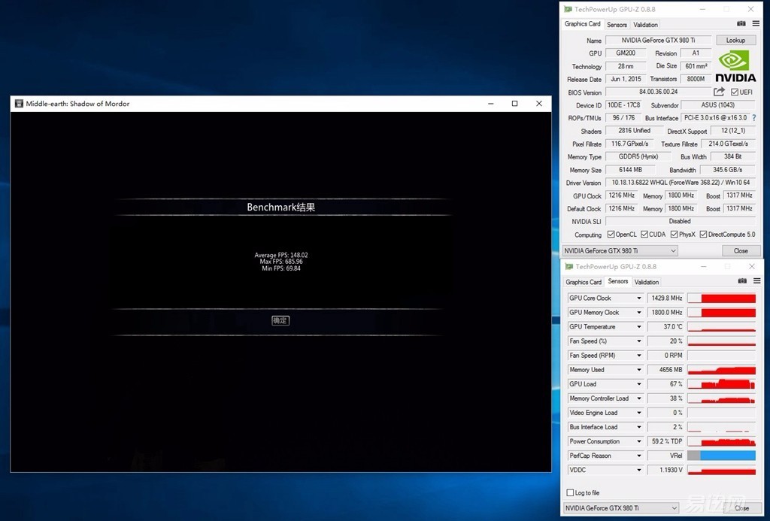This screenshot has height=521, width=770.
Task: Open the Bus Interface Load sensor dropdown
Action: (x=639, y=427)
